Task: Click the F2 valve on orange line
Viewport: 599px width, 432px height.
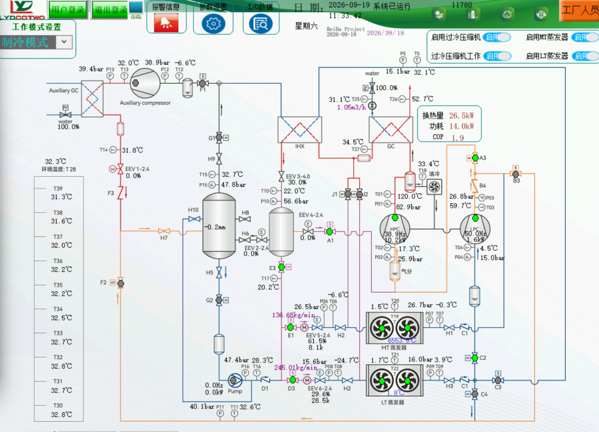Action: click(121, 284)
